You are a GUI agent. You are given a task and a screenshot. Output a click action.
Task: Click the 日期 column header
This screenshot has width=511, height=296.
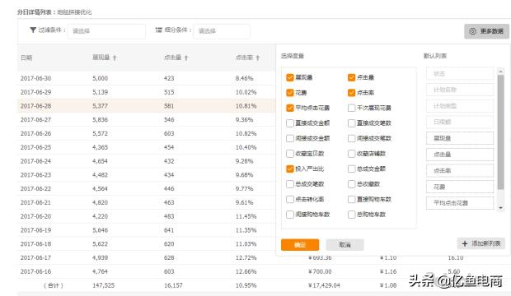pos(26,58)
